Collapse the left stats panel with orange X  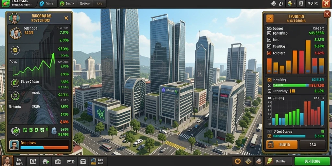point(66,18)
